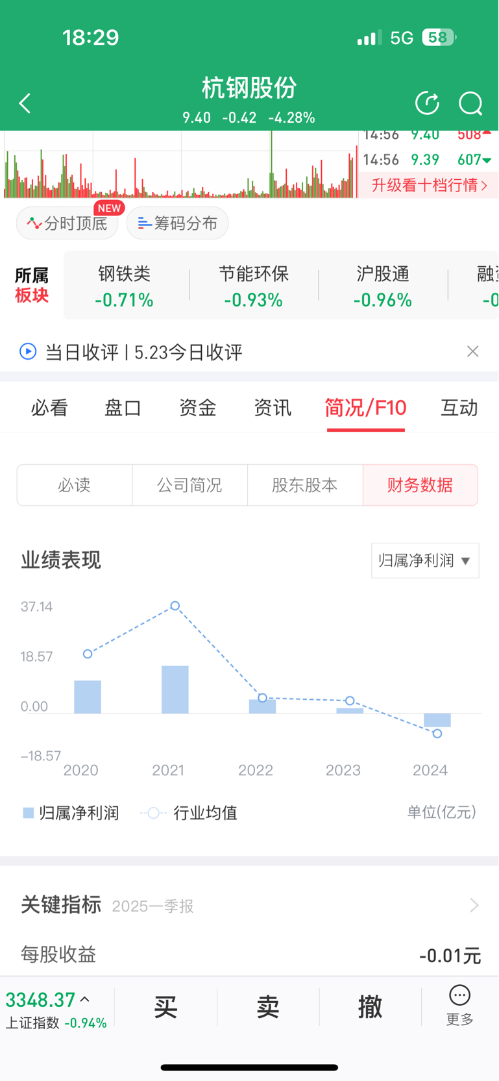Tap the 2024 negative profit bar

point(437,720)
